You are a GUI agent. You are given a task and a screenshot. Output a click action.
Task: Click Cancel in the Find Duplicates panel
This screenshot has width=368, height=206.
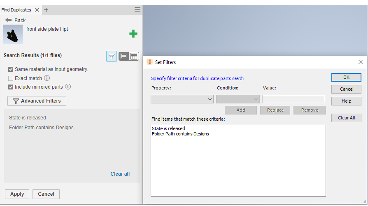pyautogui.click(x=46, y=194)
